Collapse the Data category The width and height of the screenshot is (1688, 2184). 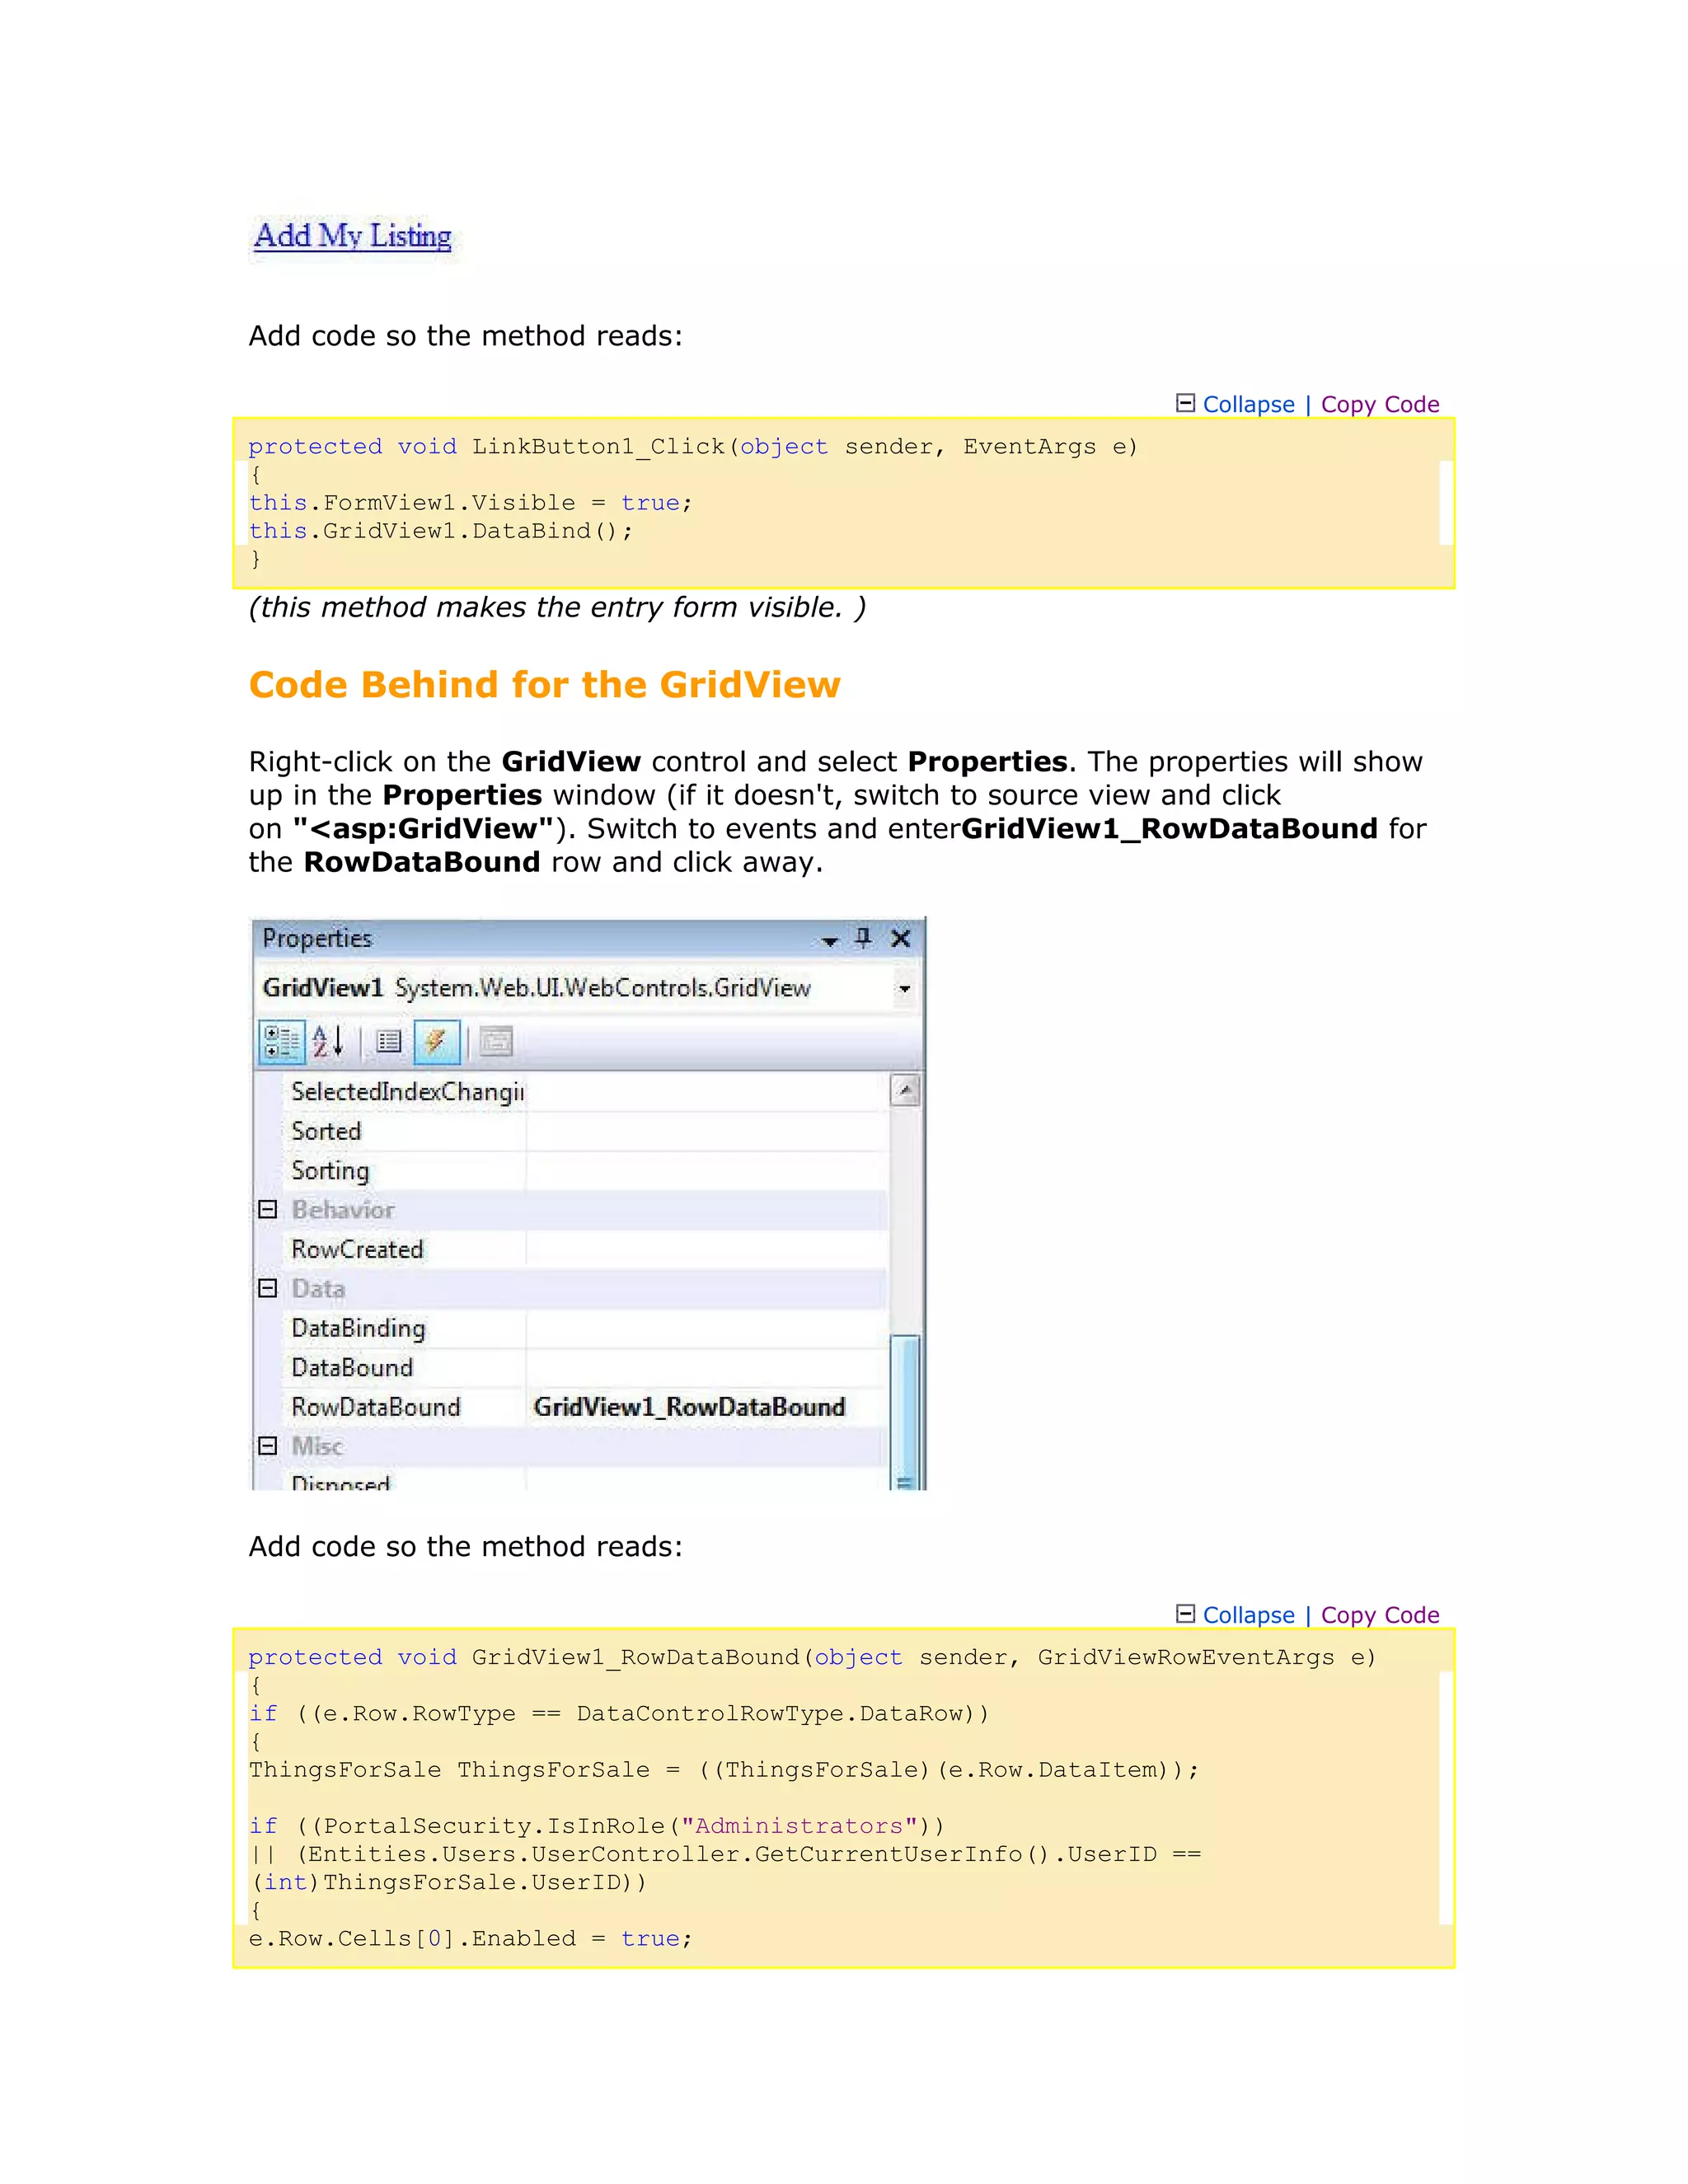(x=267, y=1288)
